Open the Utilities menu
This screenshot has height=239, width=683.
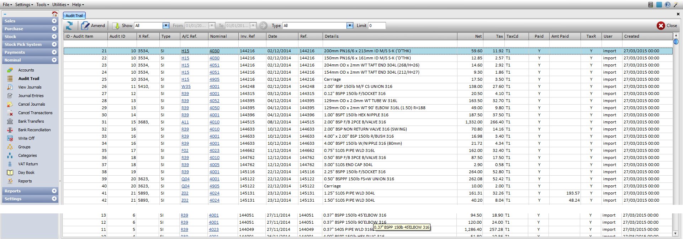pyautogui.click(x=60, y=5)
